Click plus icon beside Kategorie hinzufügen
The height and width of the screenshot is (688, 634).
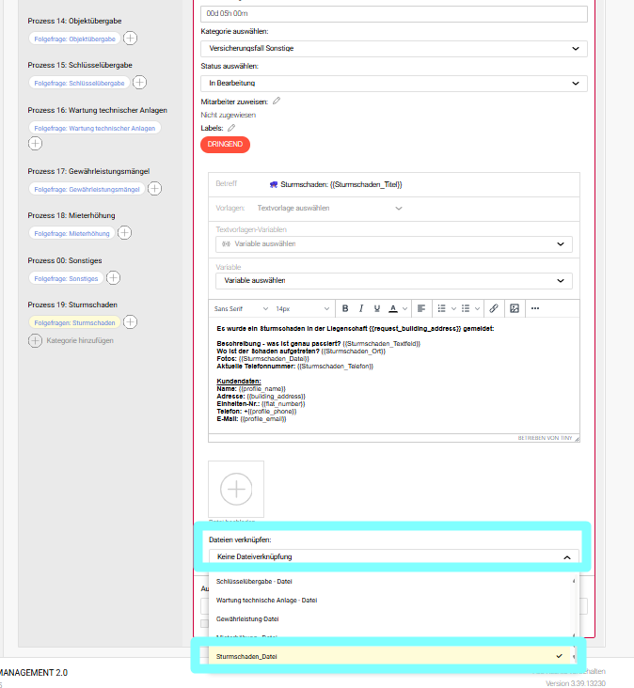pyautogui.click(x=35, y=340)
